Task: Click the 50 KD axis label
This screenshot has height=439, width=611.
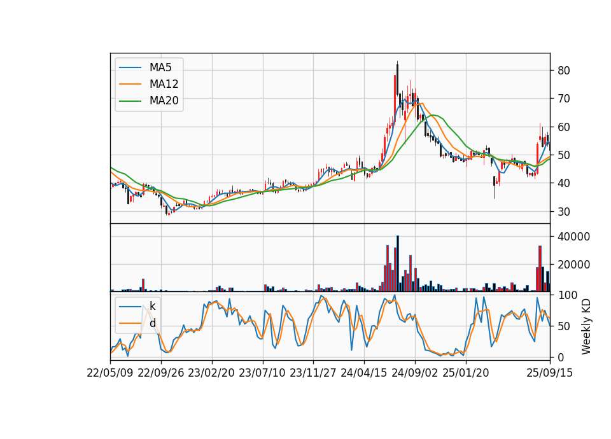Action: coord(564,326)
